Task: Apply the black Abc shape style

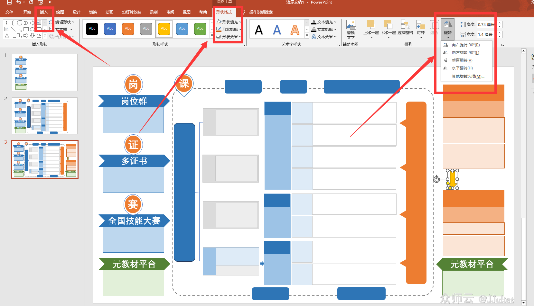Action: click(x=92, y=29)
